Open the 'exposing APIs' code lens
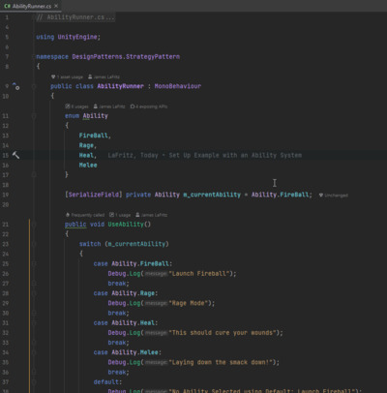 [x=149, y=106]
